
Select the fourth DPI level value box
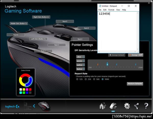[81, 69]
